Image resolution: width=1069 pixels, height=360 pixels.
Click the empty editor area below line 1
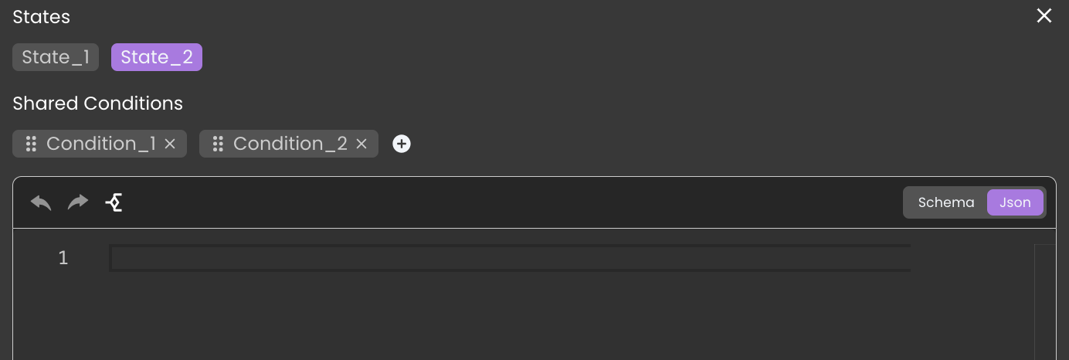(x=510, y=317)
